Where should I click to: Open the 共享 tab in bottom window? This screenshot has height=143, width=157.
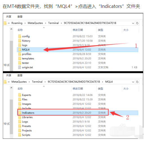[9, 75]
